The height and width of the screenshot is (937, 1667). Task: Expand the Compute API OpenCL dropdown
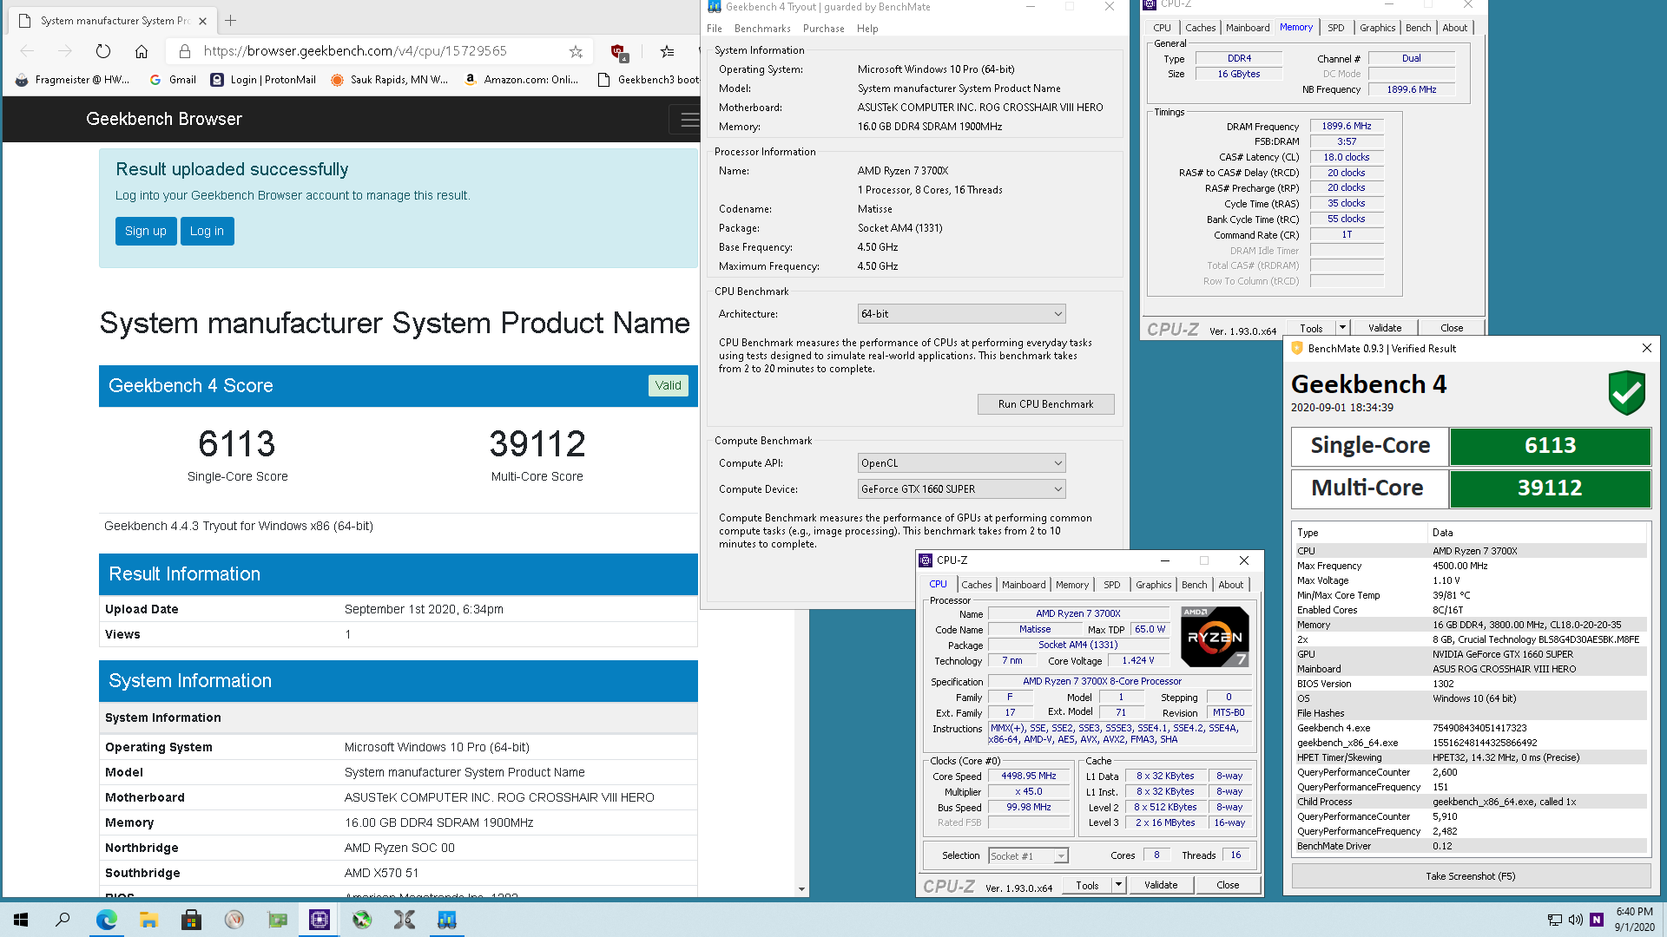coord(961,463)
